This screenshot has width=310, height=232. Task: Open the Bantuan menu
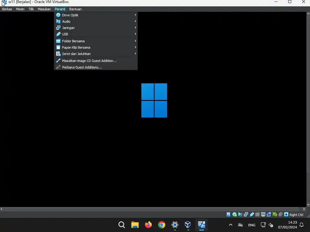tap(75, 9)
